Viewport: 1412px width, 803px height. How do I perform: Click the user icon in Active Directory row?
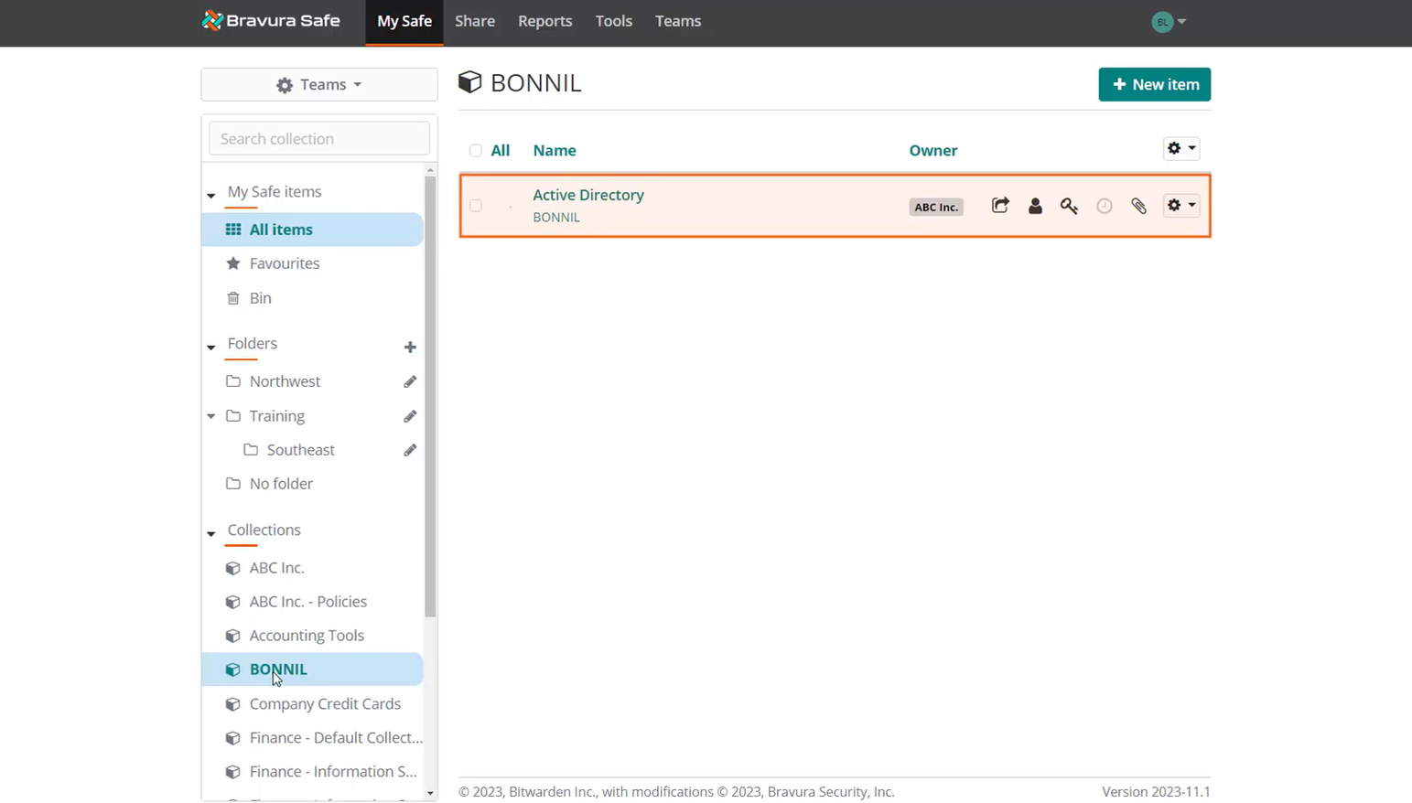(1035, 206)
